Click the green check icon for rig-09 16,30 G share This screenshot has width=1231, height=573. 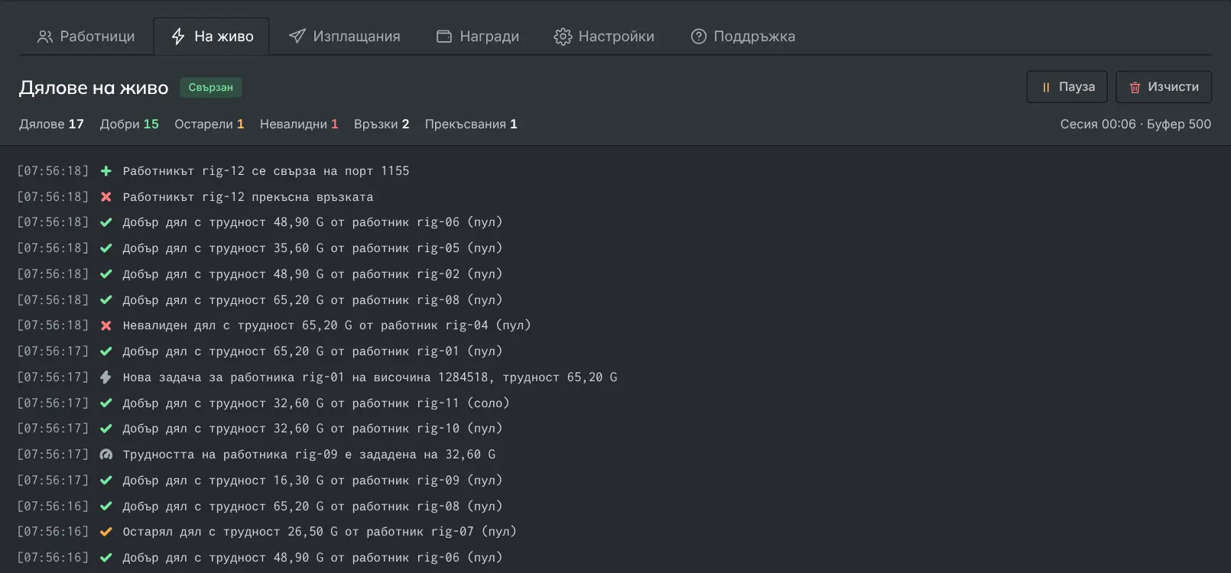pos(106,481)
